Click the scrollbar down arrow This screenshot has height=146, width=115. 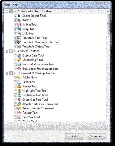point(108,119)
